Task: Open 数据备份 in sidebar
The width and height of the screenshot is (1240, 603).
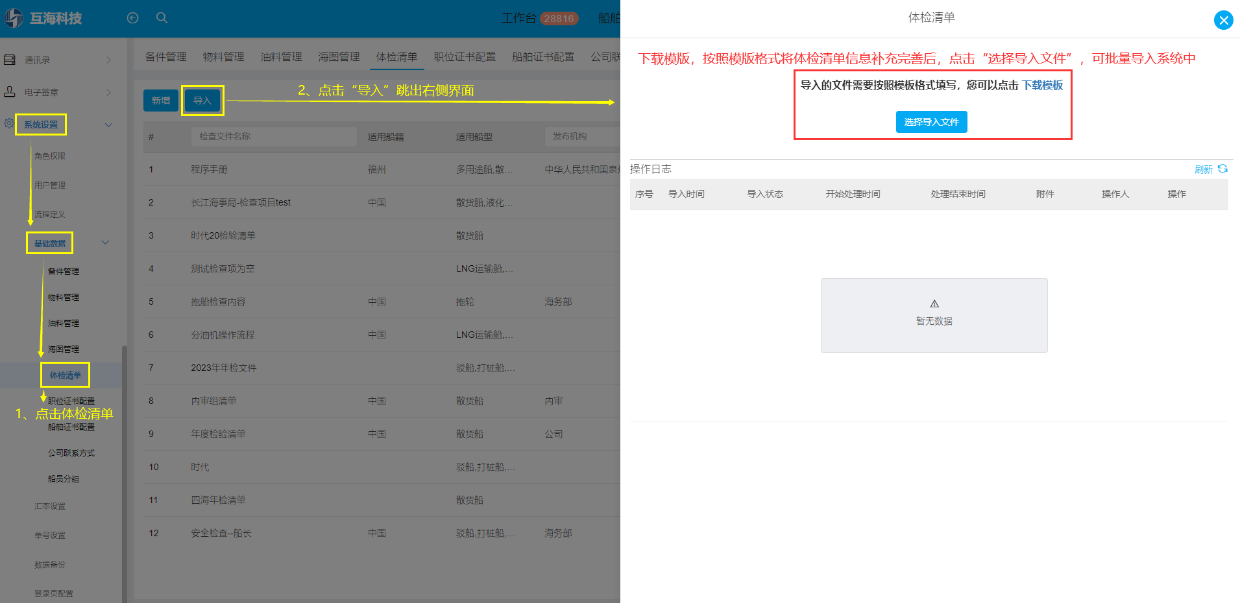Action: tap(50, 564)
